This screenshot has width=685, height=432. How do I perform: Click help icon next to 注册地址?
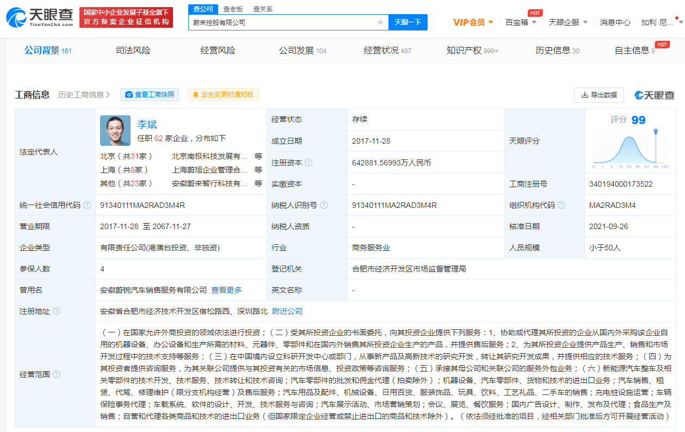tap(57, 311)
